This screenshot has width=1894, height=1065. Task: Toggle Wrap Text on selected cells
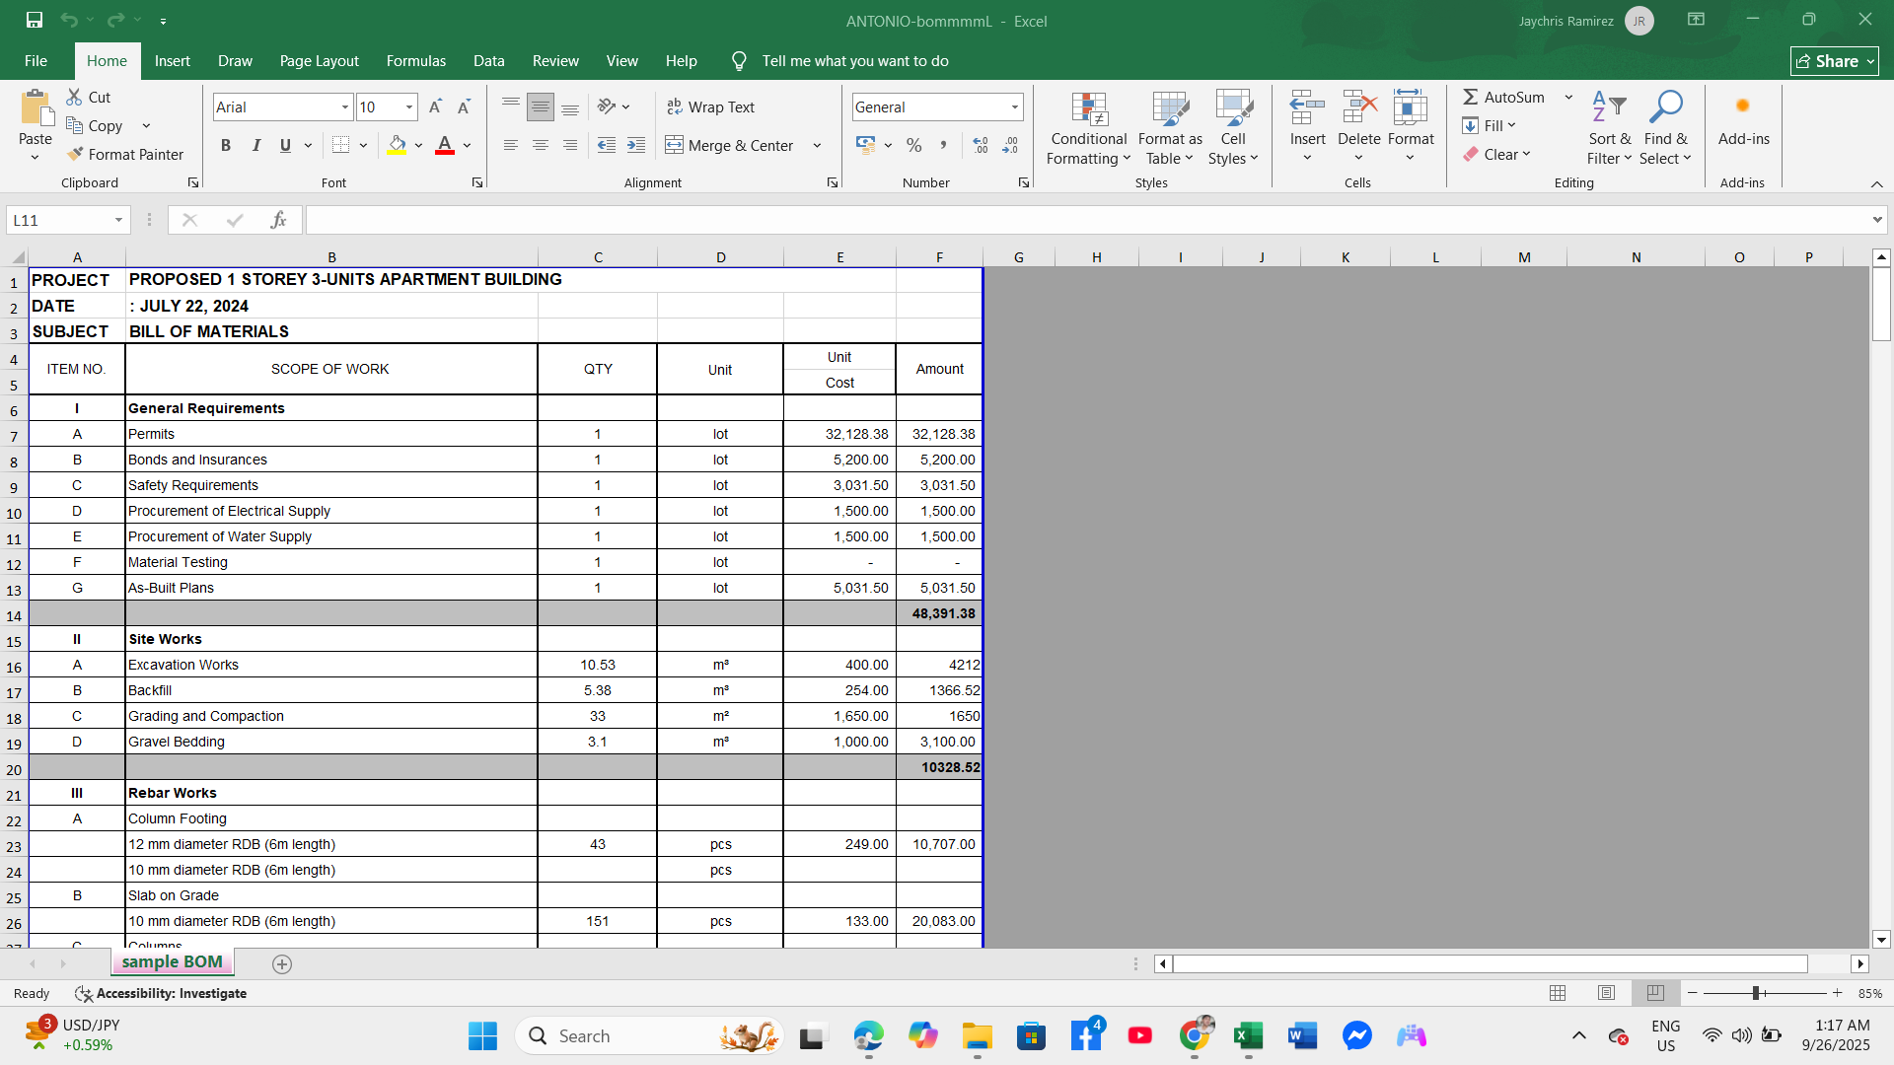(x=710, y=106)
